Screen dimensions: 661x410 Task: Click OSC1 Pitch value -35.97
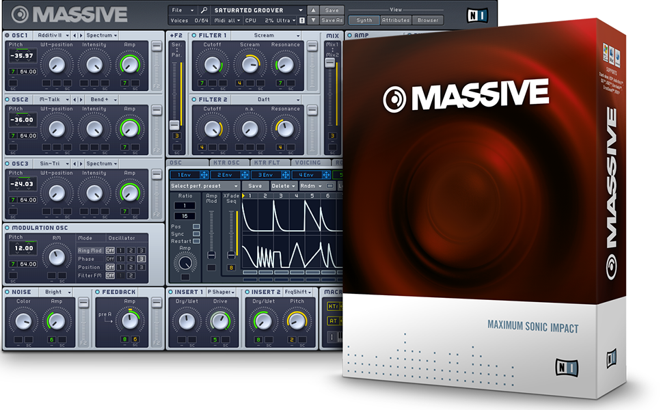click(x=23, y=55)
